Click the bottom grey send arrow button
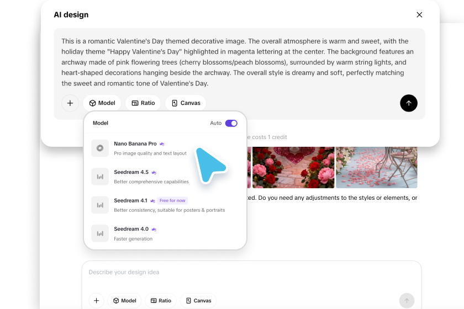464x309 pixels. [x=407, y=301]
